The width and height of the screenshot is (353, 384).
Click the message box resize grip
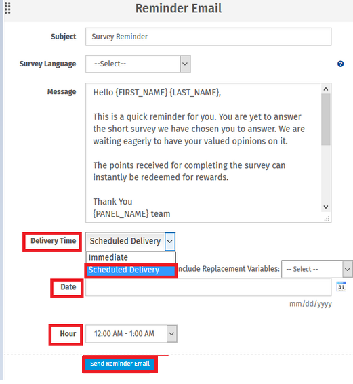point(327,219)
